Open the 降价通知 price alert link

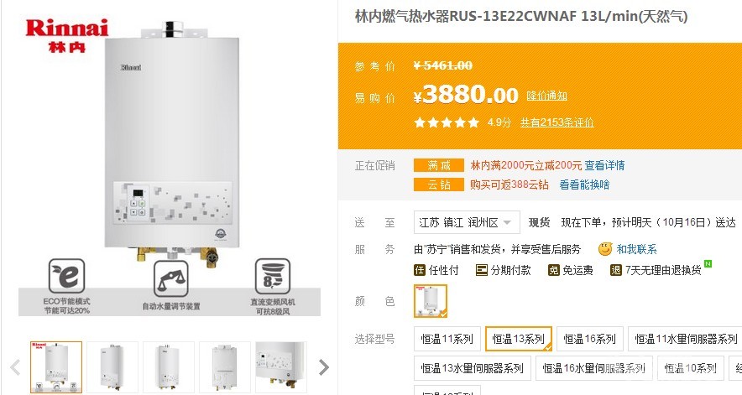[547, 96]
